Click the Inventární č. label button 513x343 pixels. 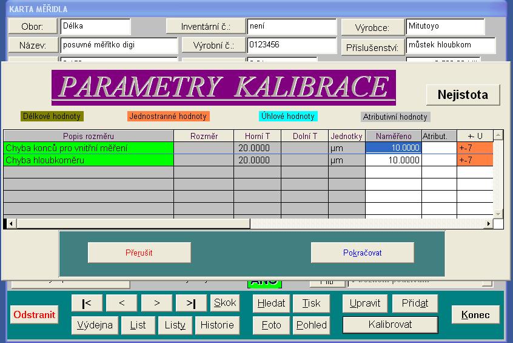tap(206, 27)
